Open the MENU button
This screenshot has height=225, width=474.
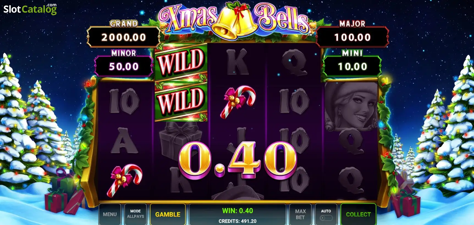110,214
